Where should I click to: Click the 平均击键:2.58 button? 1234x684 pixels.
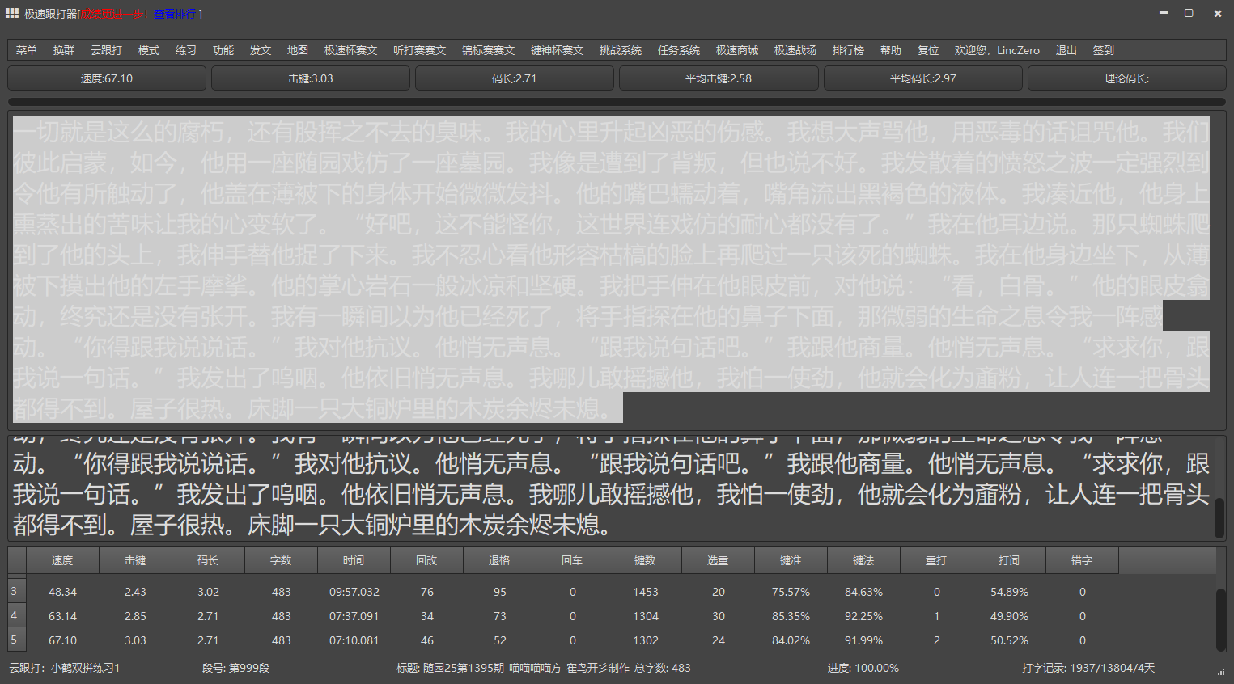pyautogui.click(x=719, y=78)
